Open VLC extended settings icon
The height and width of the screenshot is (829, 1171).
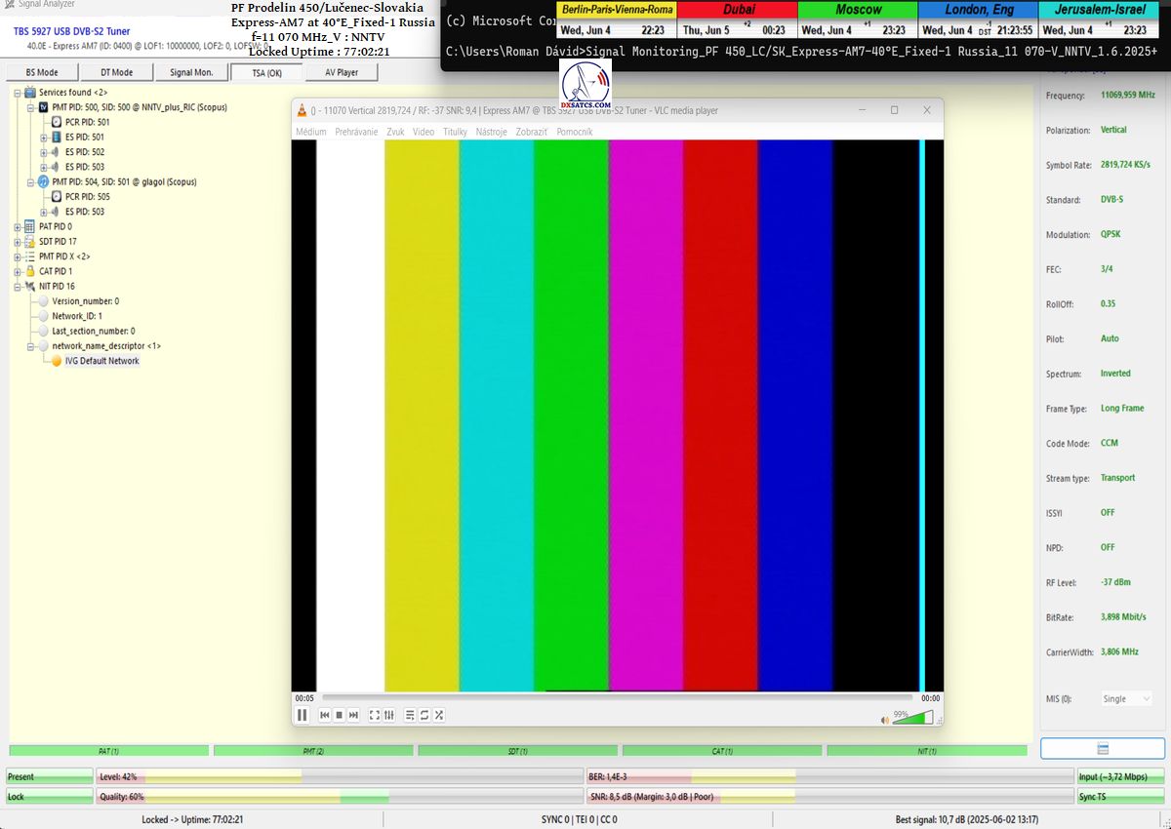388,715
